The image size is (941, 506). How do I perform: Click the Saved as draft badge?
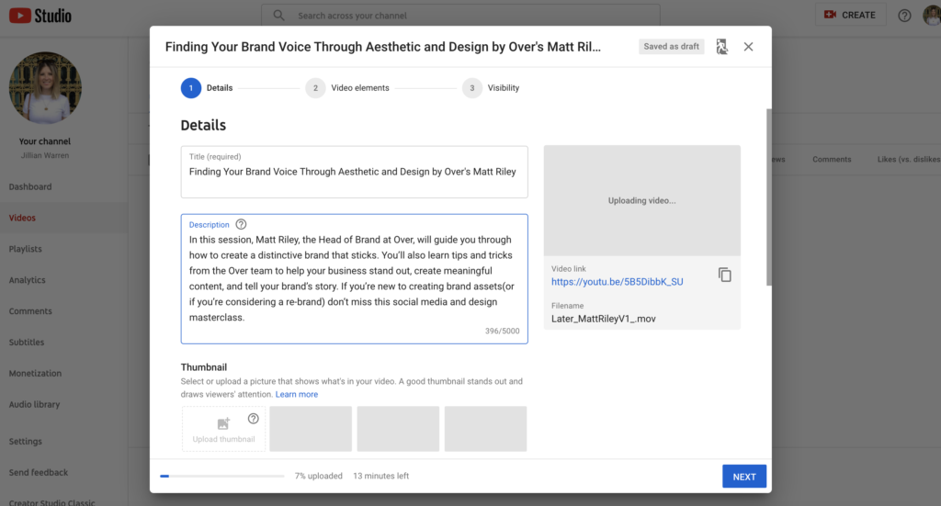point(671,47)
